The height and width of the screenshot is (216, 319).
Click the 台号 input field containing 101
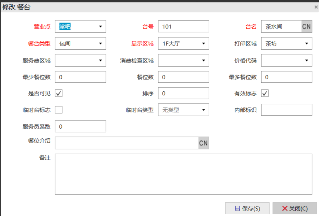click(x=184, y=27)
